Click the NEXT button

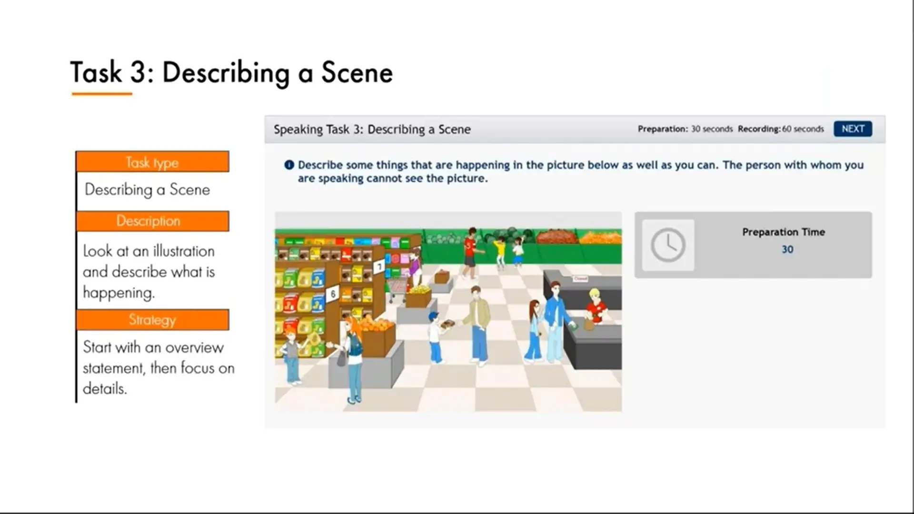click(x=853, y=129)
